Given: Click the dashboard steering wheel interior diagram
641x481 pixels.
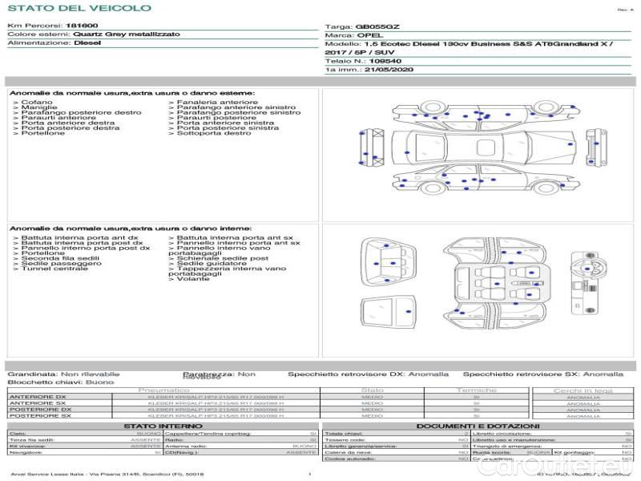Looking at the screenshot, I should [x=587, y=283].
